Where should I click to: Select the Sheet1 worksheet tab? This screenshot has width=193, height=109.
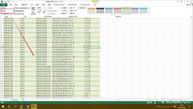[14, 99]
